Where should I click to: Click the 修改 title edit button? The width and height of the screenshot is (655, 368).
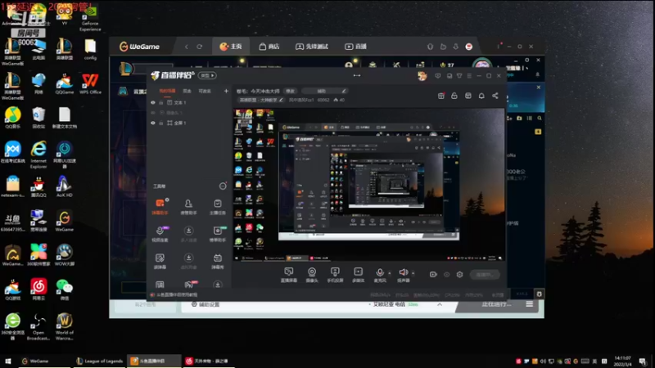[x=290, y=91]
